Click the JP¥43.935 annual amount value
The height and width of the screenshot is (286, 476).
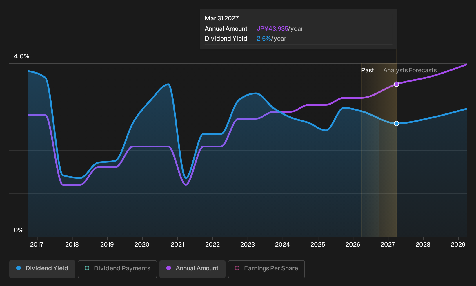coord(272,29)
